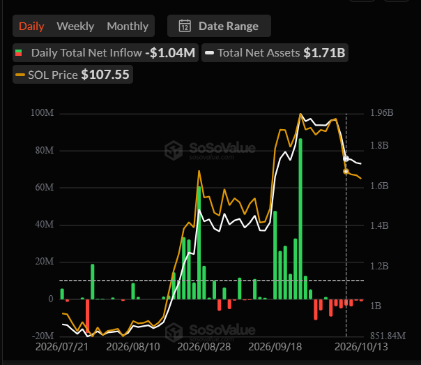
Task: Switch to the Weekly tab
Action: pos(75,27)
